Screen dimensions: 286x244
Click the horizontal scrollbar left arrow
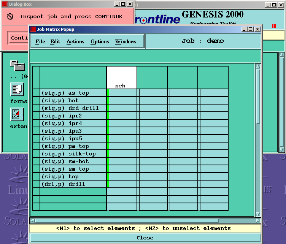pyautogui.click(x=32, y=221)
